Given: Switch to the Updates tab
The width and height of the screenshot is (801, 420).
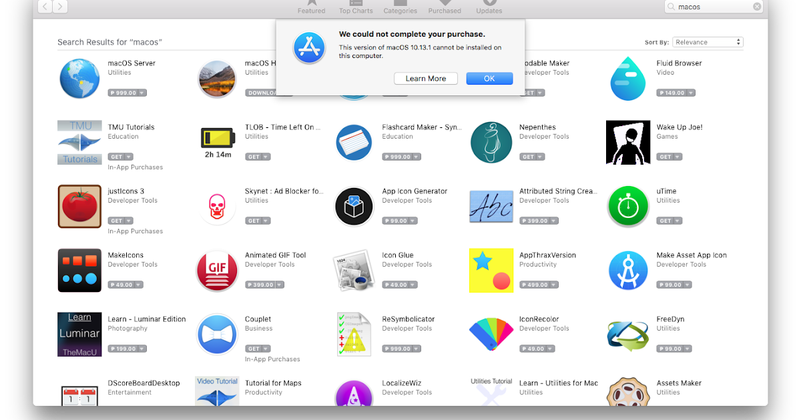Looking at the screenshot, I should pyautogui.click(x=489, y=7).
